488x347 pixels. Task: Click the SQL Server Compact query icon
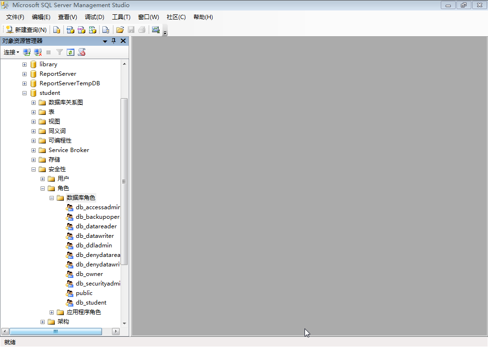tap(106, 30)
